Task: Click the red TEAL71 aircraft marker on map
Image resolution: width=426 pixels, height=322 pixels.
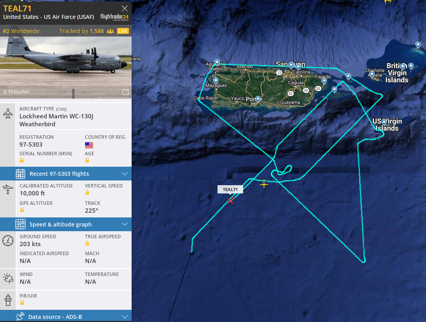Action: [231, 200]
